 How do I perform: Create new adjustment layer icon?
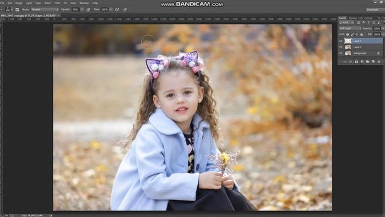pos(362,61)
